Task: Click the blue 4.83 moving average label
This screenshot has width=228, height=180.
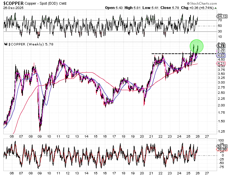Action: [x=220, y=56]
